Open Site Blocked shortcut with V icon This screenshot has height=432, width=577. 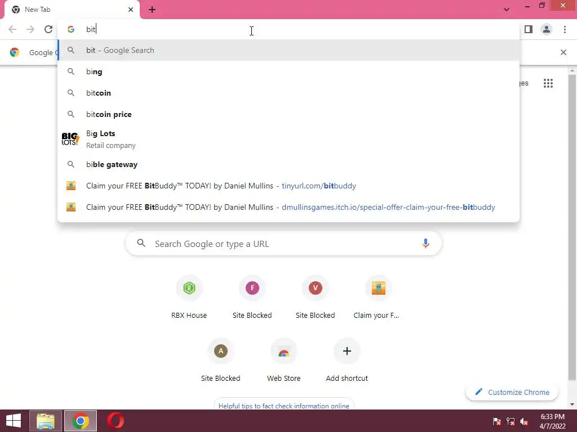click(x=316, y=298)
